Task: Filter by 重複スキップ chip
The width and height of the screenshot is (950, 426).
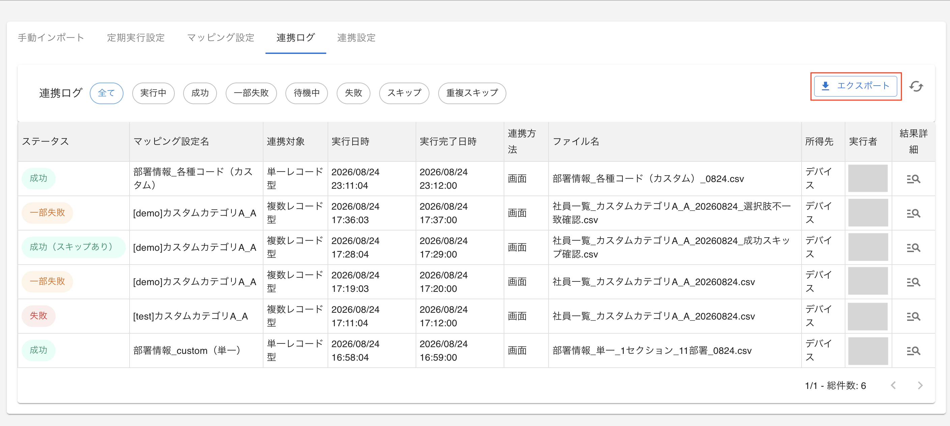Action: click(x=472, y=93)
